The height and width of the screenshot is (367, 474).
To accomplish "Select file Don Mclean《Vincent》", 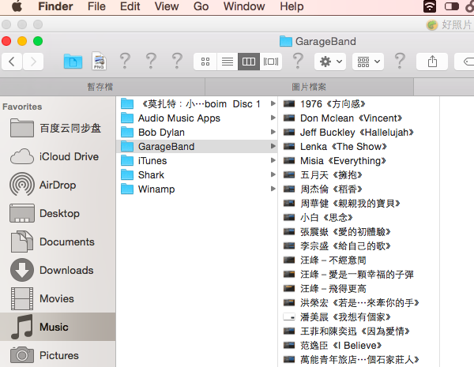I will click(x=359, y=118).
